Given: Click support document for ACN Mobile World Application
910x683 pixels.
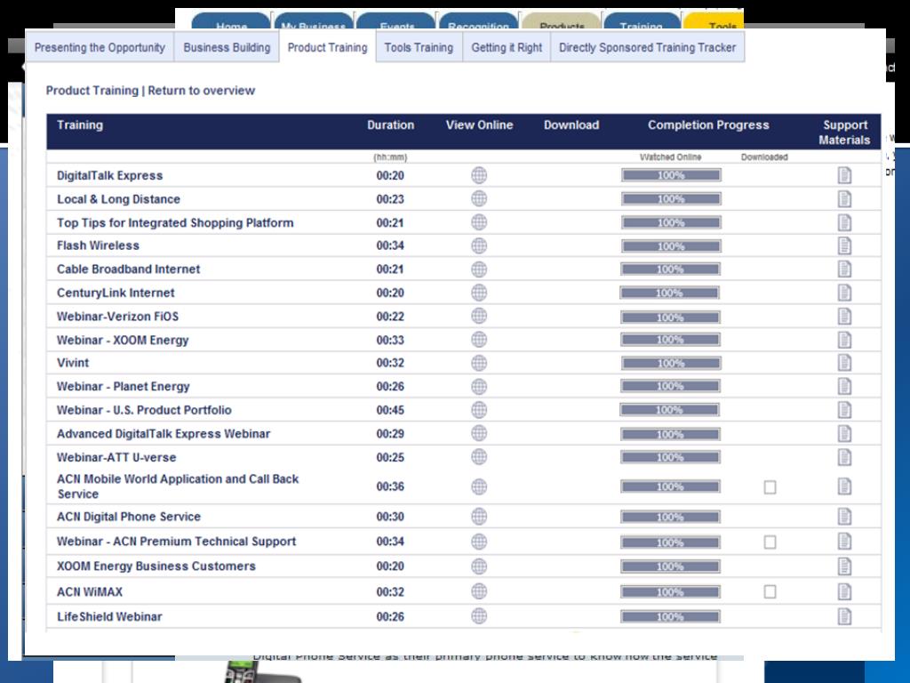Looking at the screenshot, I should (844, 486).
